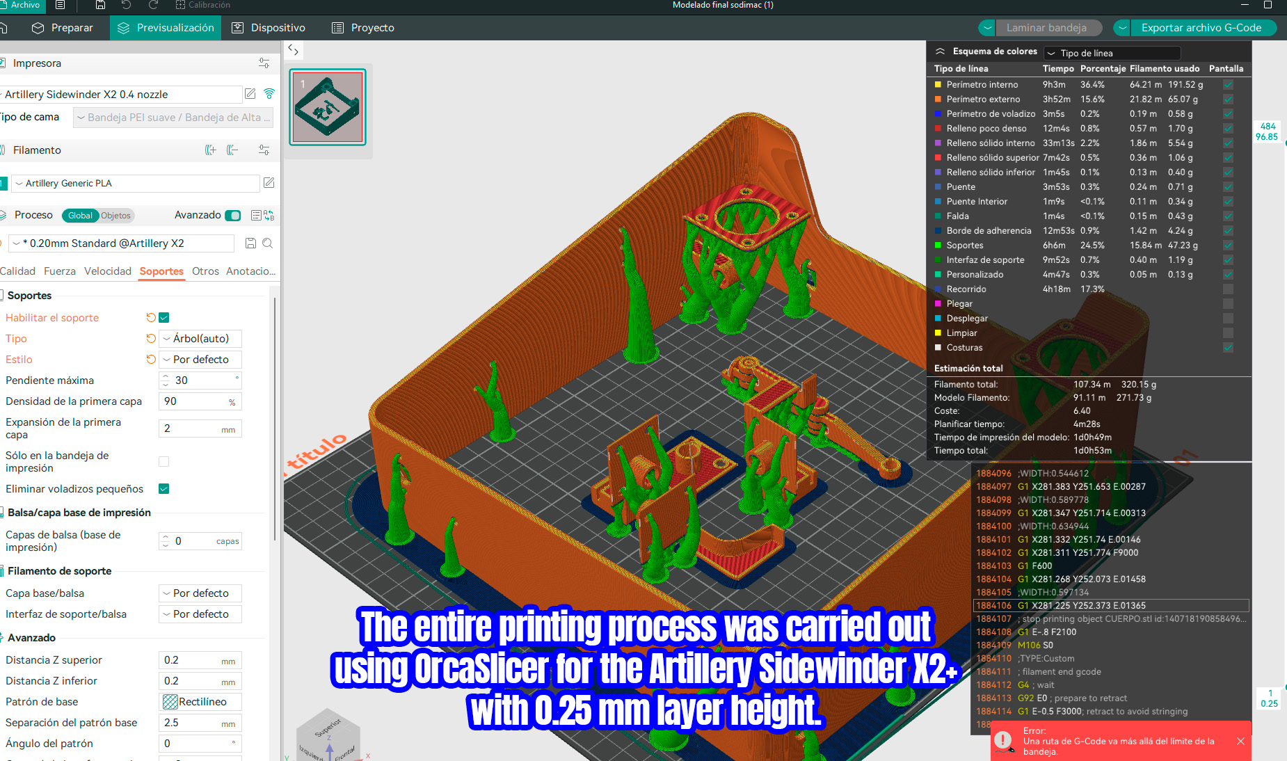1287x761 pixels.
Task: Click the Calibración menu
Action: pos(203,5)
